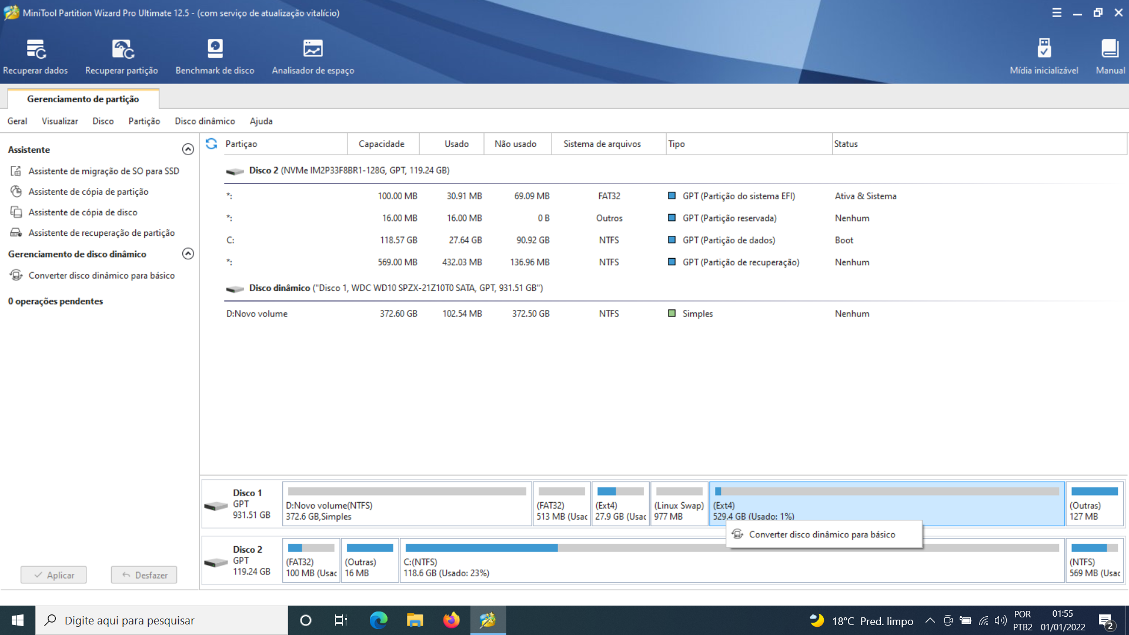Select Ext4 529.4 GB block on Disco 1
The width and height of the screenshot is (1129, 635).
pyautogui.click(x=887, y=503)
